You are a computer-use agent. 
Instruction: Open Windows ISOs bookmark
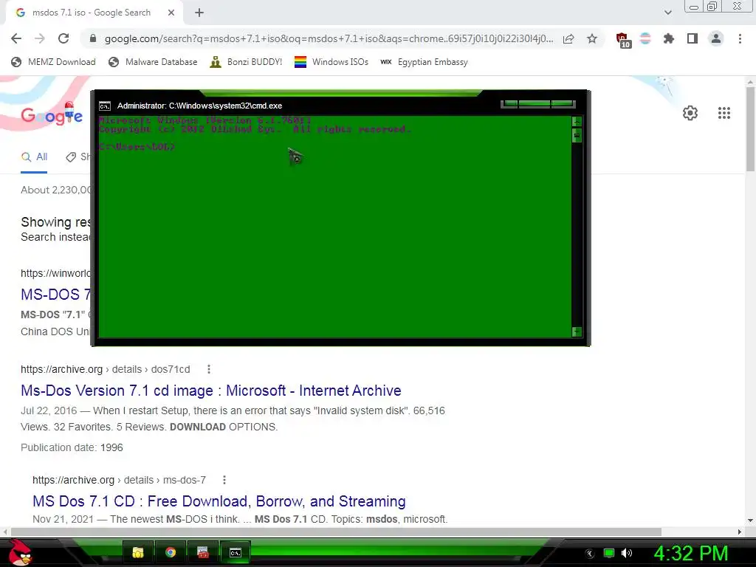coord(331,62)
